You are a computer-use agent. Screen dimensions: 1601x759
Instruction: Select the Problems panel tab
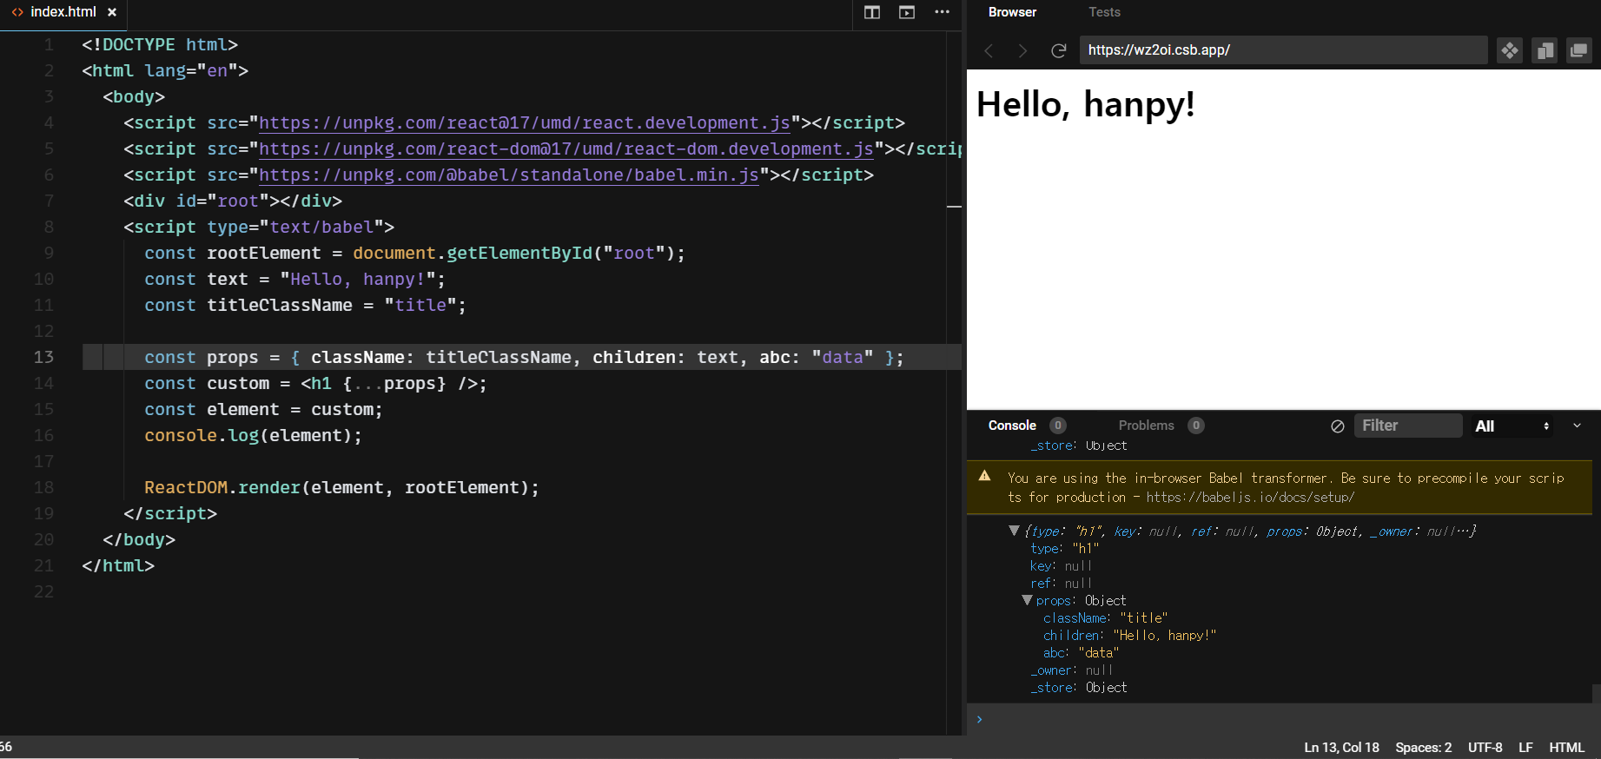click(1146, 426)
